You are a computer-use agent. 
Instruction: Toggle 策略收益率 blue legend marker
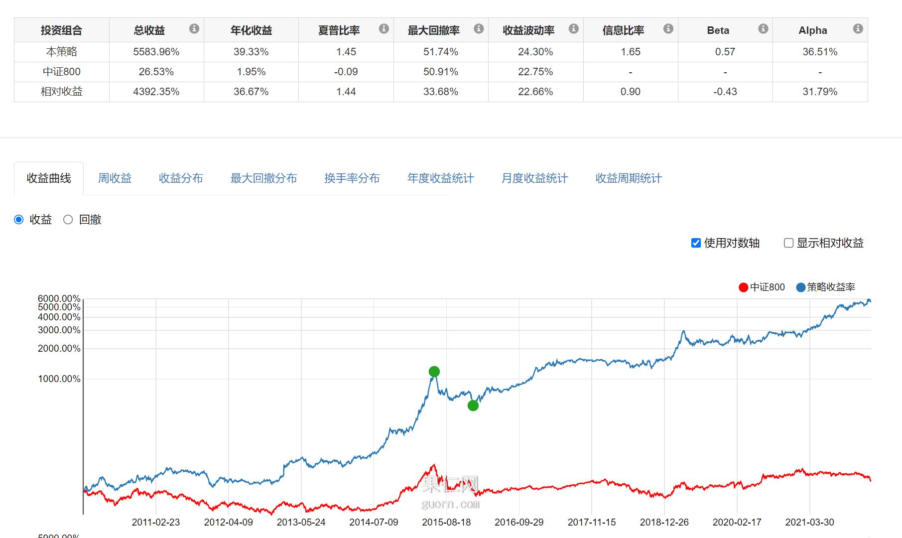pyautogui.click(x=801, y=287)
